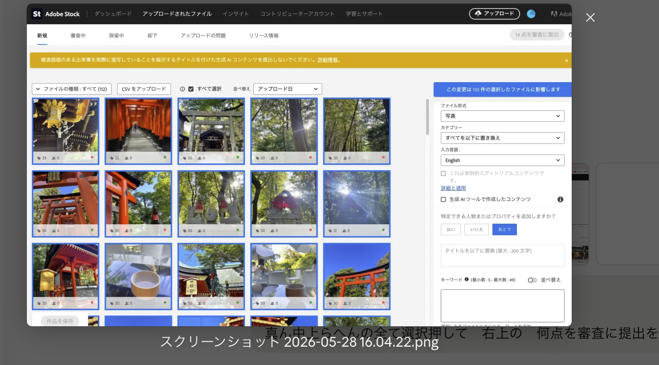659x365 pixels.
Task: Toggle the keyword 並べ替え switch
Action: (x=533, y=280)
